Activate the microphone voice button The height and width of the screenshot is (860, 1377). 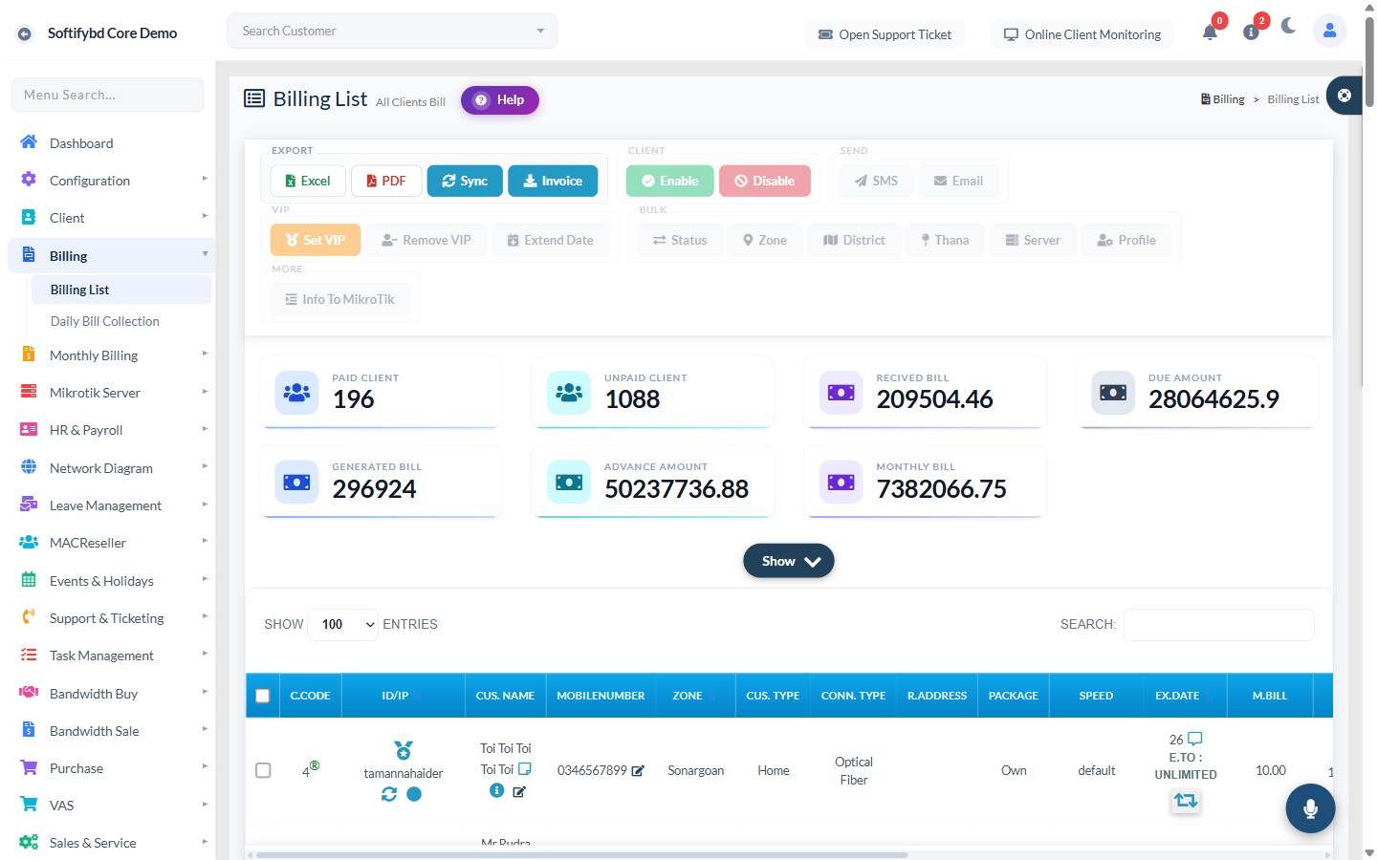1310,808
